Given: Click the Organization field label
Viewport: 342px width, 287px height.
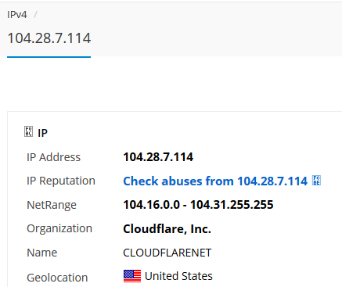Looking at the screenshot, I should (59, 228).
